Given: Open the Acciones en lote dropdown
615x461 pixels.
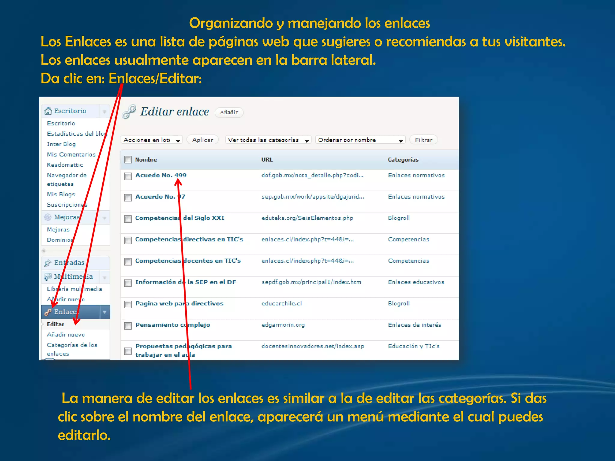Looking at the screenshot, I should (x=152, y=140).
